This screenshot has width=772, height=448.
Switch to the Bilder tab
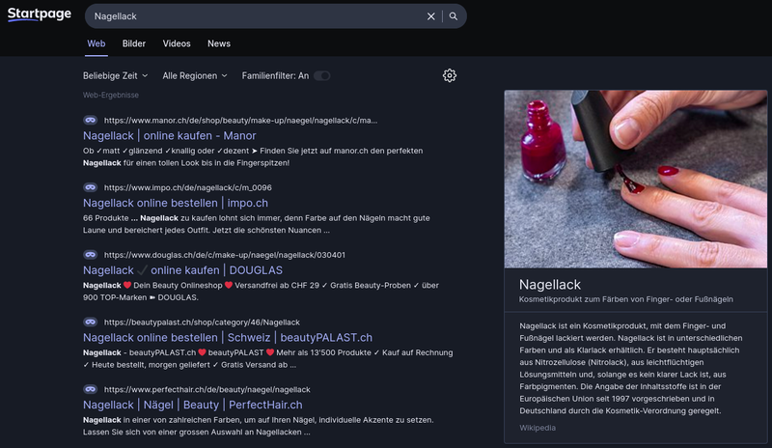pos(134,43)
